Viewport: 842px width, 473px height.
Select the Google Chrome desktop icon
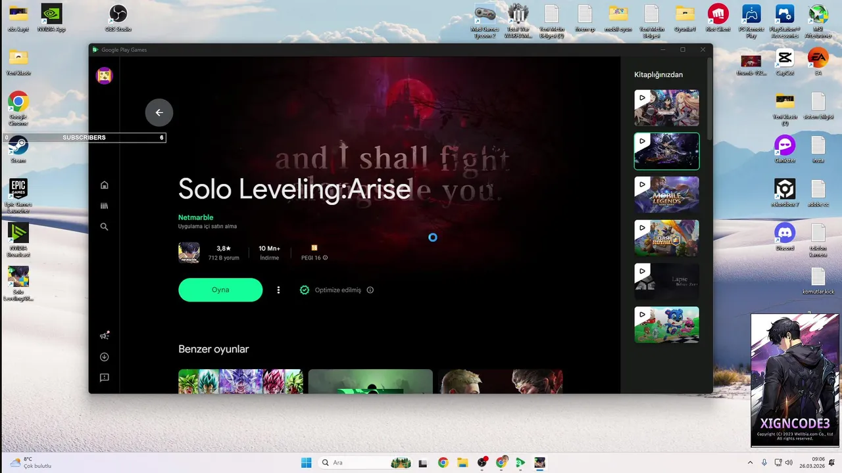pos(18,108)
